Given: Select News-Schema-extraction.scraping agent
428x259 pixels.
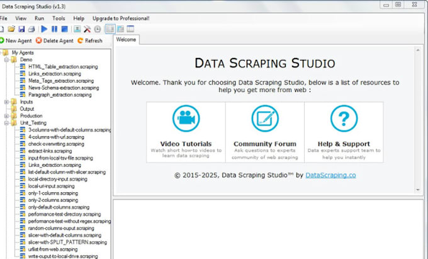Looking at the screenshot, I should click(x=64, y=88).
